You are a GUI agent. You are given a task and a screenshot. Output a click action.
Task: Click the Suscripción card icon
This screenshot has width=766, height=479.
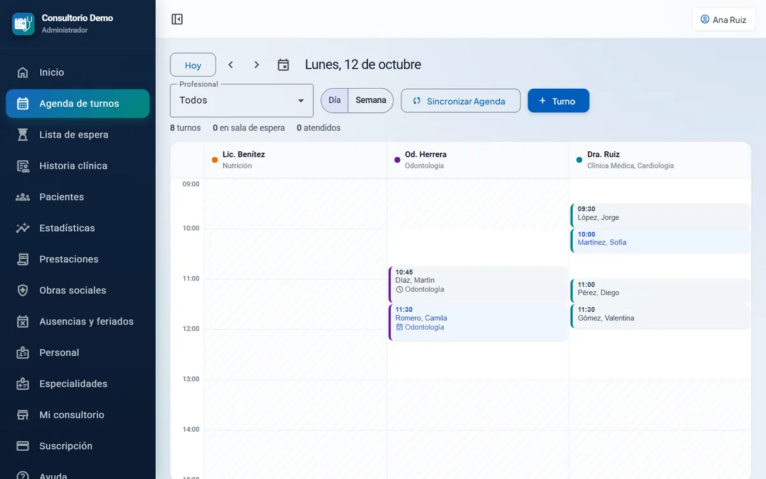point(23,446)
